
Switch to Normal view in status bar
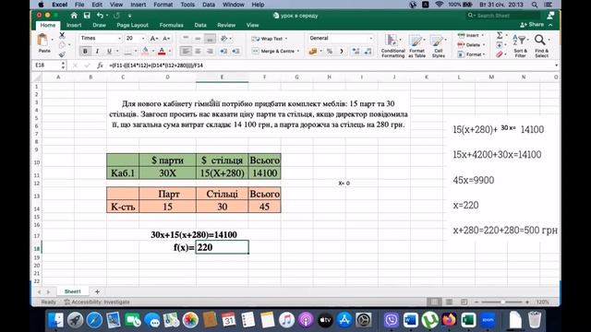(x=434, y=302)
